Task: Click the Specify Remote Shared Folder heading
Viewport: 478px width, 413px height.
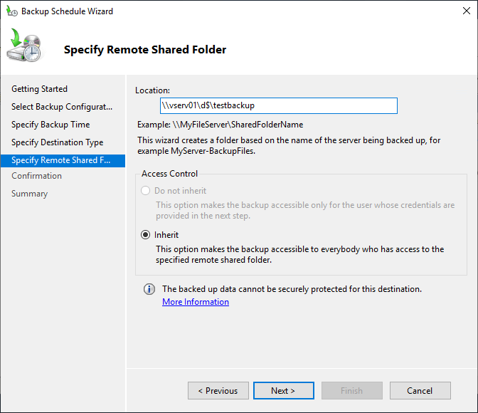Action: (145, 49)
